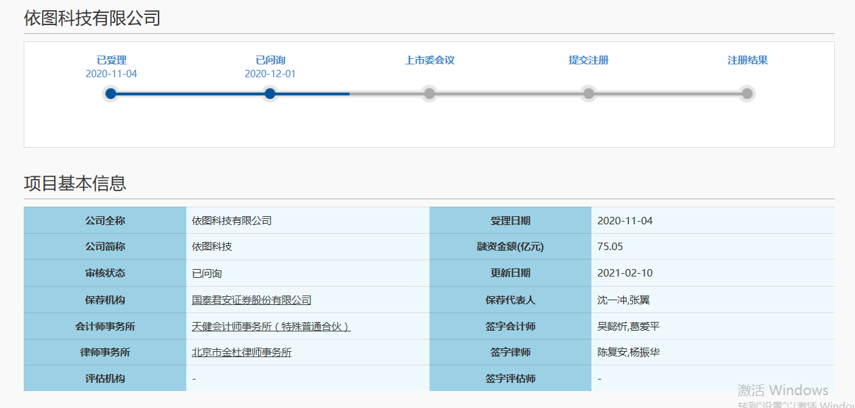Select the 注册结果 stage label
Viewport: 855px width, 408px height.
coord(748,60)
